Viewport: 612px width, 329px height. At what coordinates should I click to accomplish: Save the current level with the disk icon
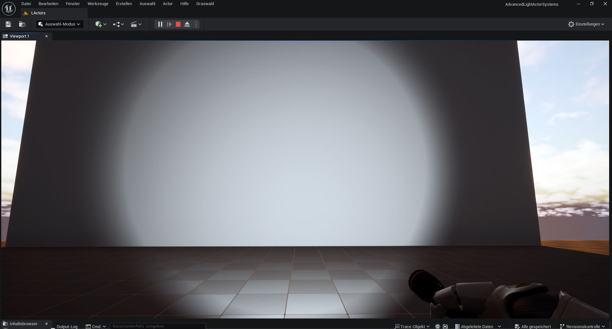[8, 24]
